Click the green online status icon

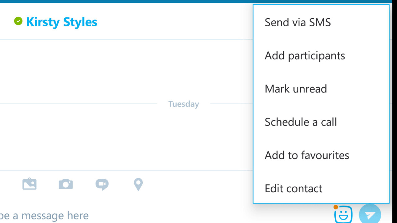(18, 21)
